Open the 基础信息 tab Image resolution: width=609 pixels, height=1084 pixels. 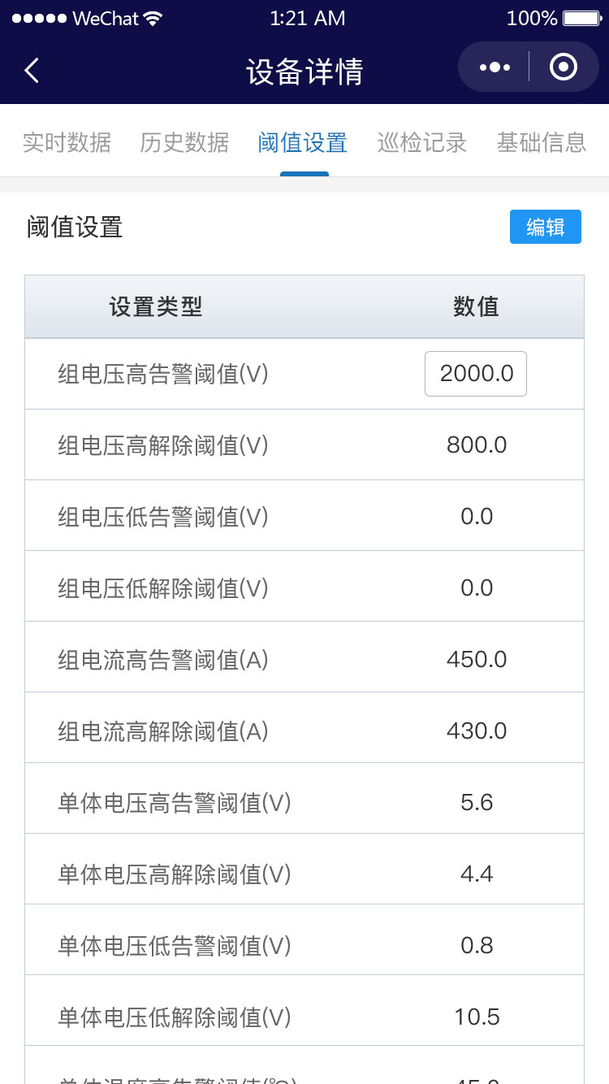click(x=541, y=142)
